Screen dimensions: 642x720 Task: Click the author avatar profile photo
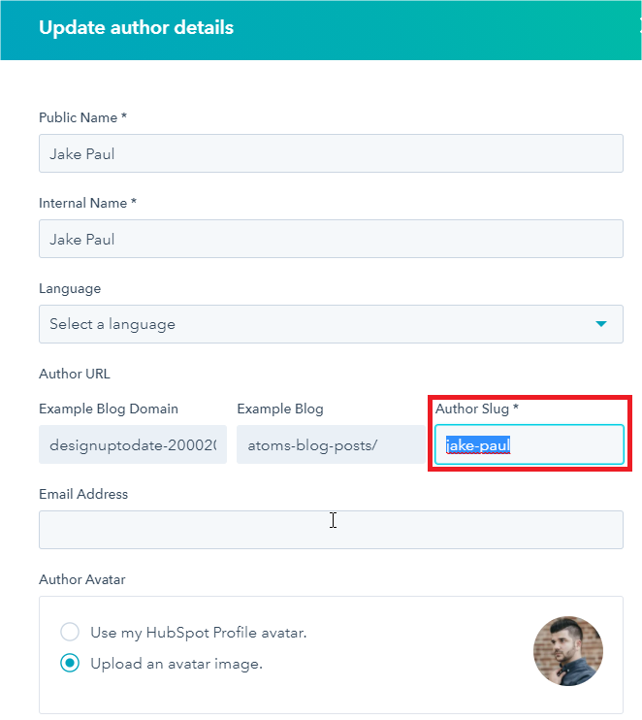pos(568,650)
